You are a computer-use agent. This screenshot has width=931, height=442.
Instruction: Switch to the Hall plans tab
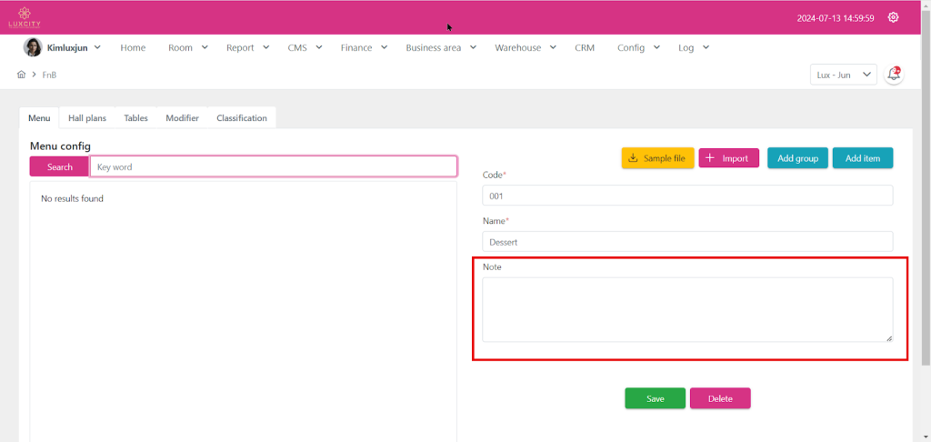[87, 118]
